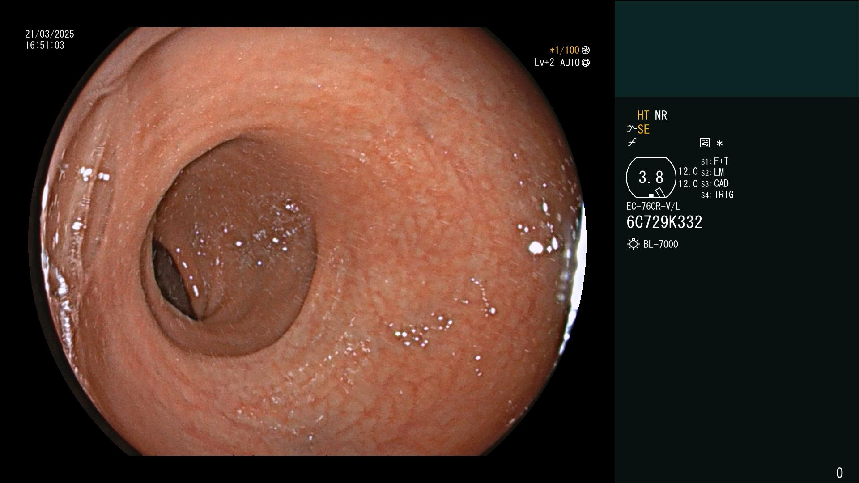
Task: Click the iris icon next to AUTO
Action: [586, 63]
